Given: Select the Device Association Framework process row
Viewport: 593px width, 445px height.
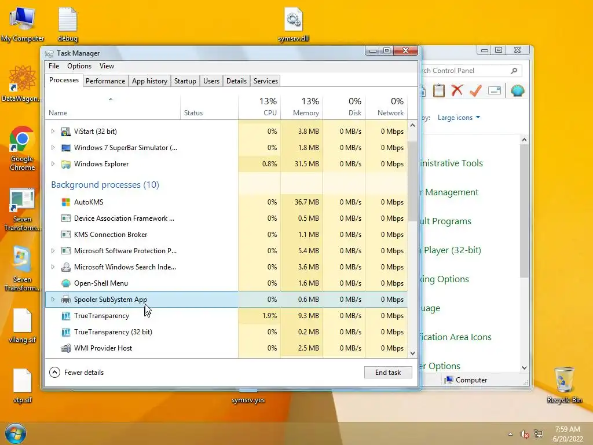Looking at the screenshot, I should click(226, 218).
